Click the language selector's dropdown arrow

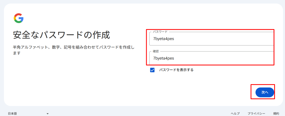click(48, 114)
